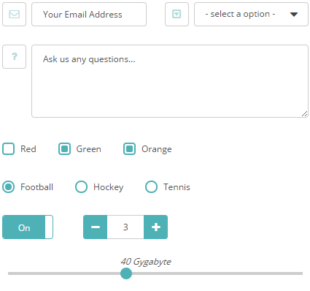310x291 pixels.
Task: Click the quantity number field showing 3
Action: click(x=125, y=227)
